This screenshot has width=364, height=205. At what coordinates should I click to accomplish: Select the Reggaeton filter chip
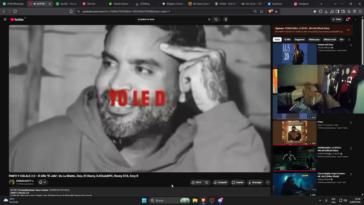tap(299, 40)
